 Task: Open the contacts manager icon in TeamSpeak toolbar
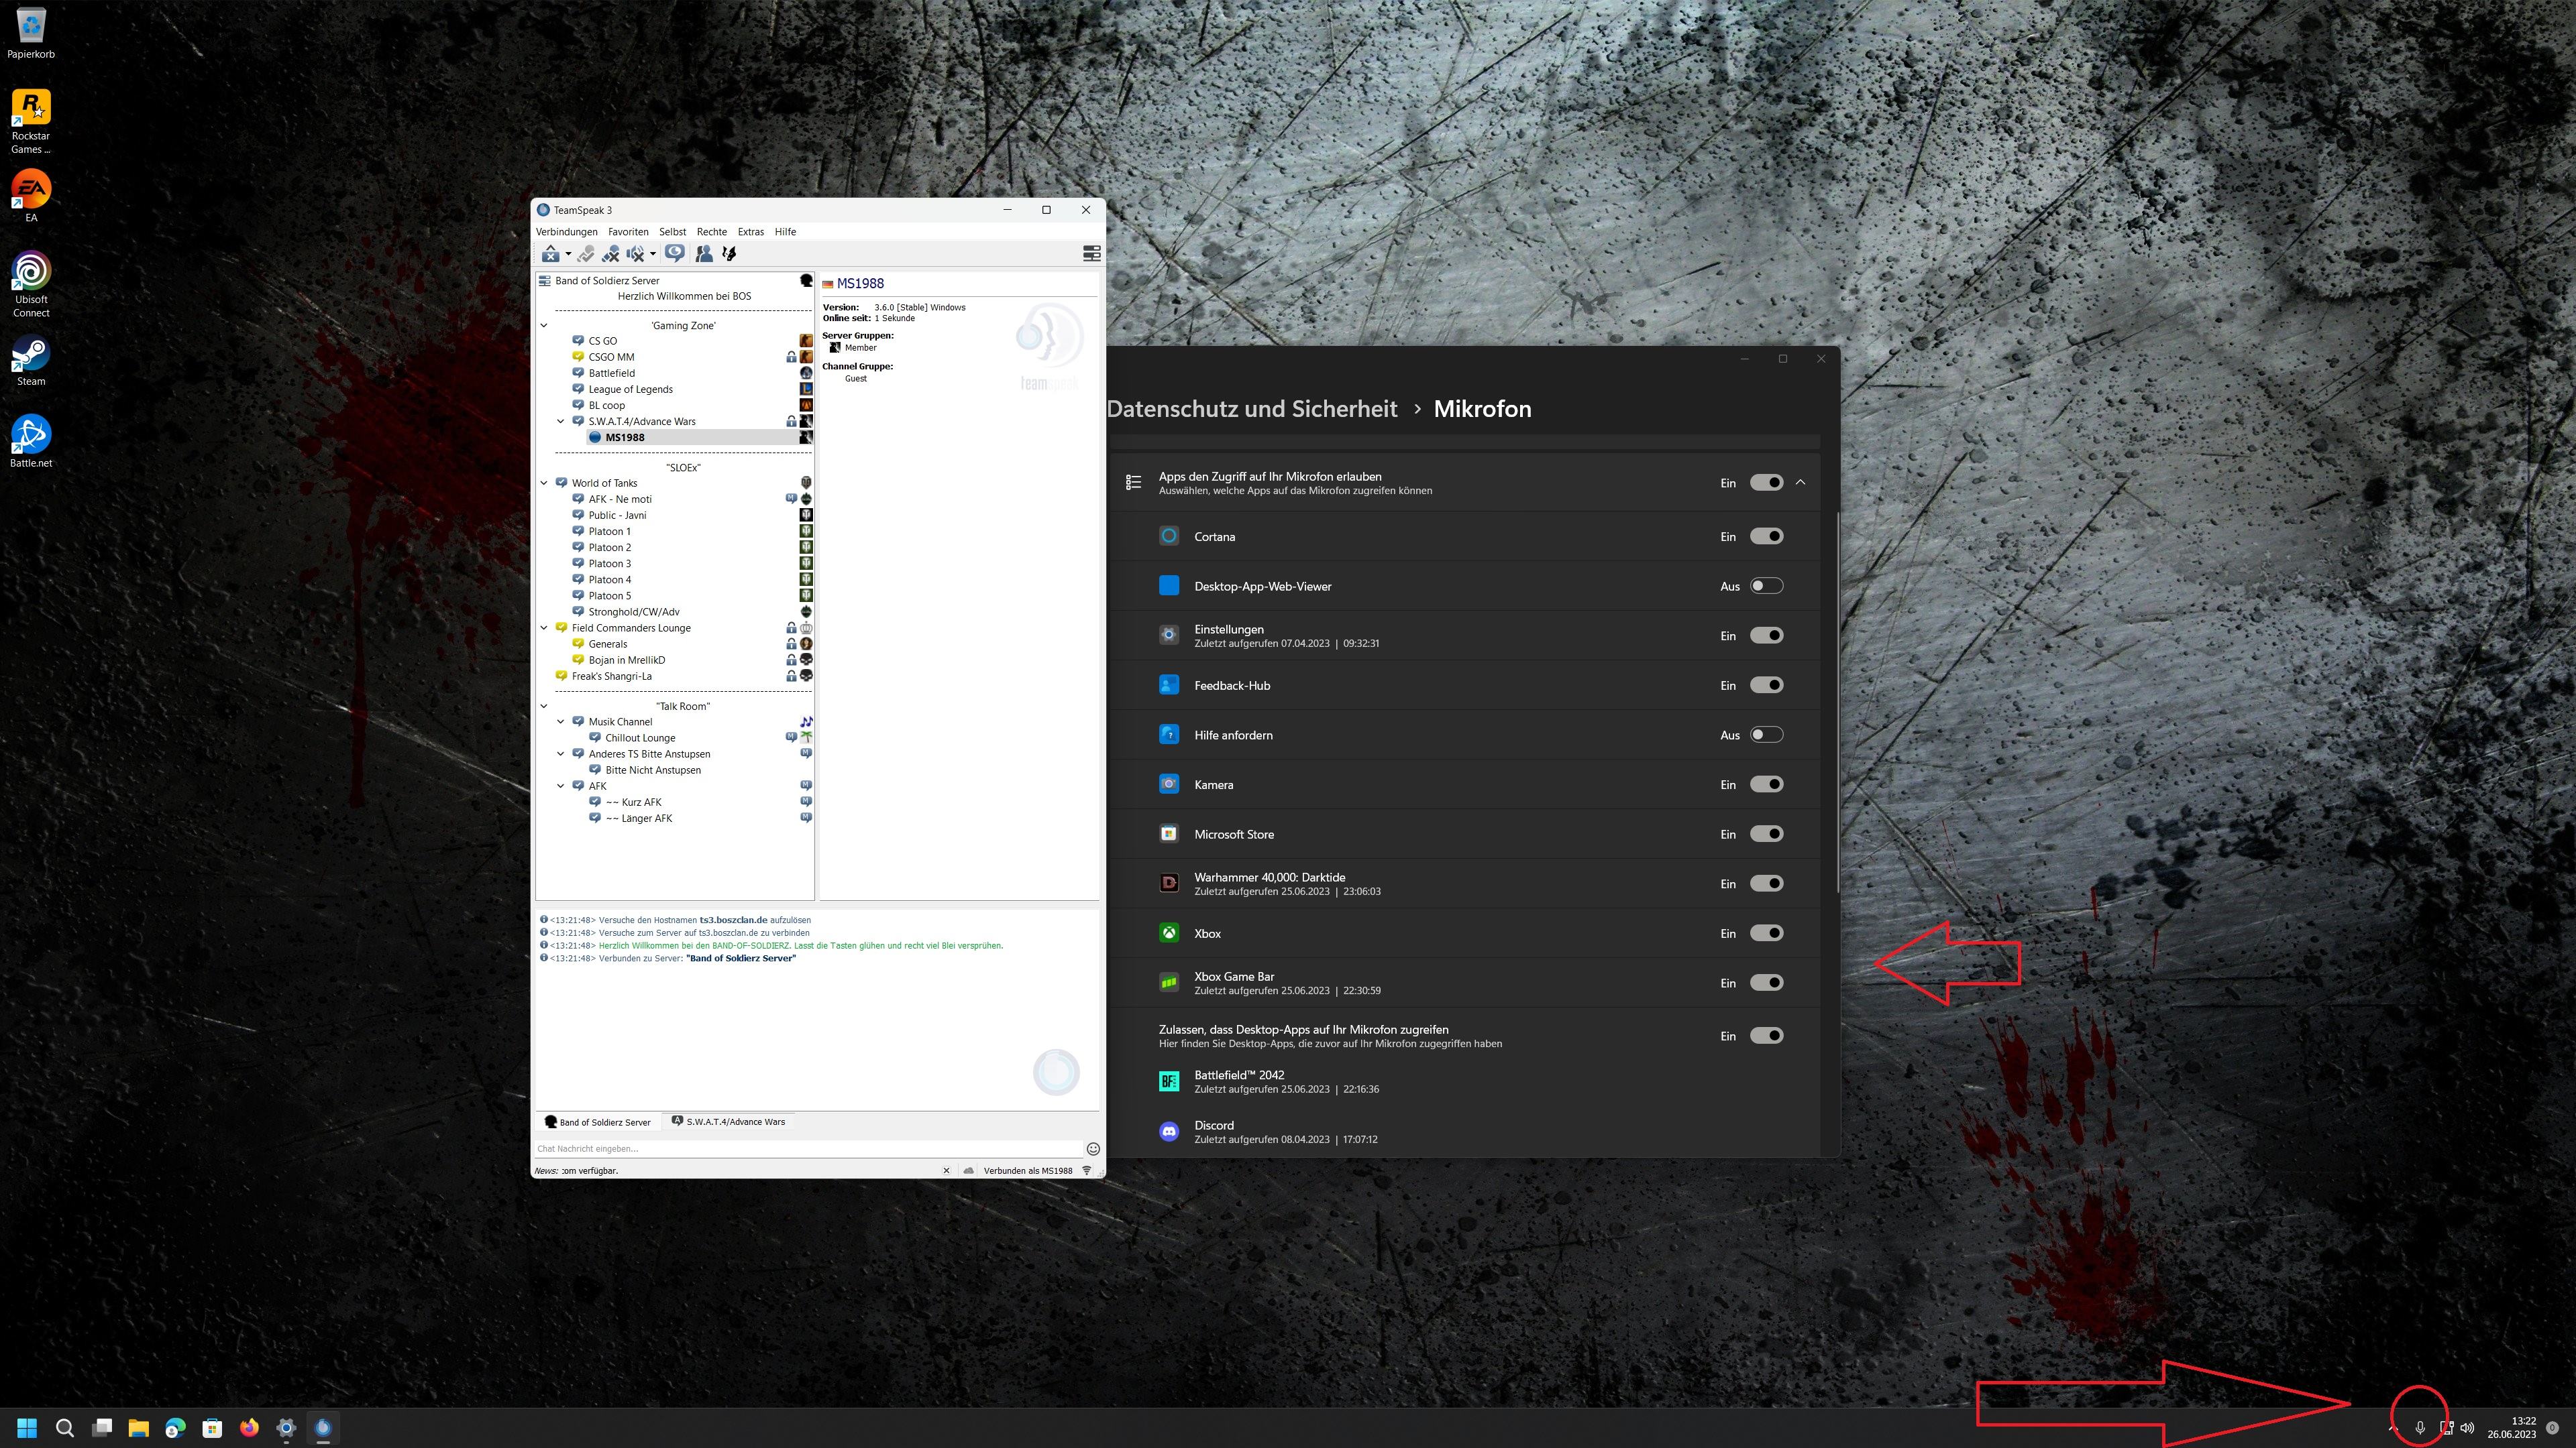coord(704,254)
